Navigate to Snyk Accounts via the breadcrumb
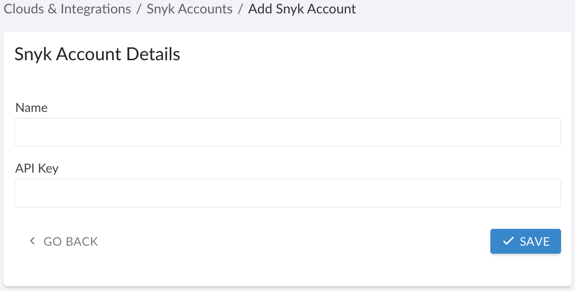Viewport: 575px width, 291px height. coord(189,9)
